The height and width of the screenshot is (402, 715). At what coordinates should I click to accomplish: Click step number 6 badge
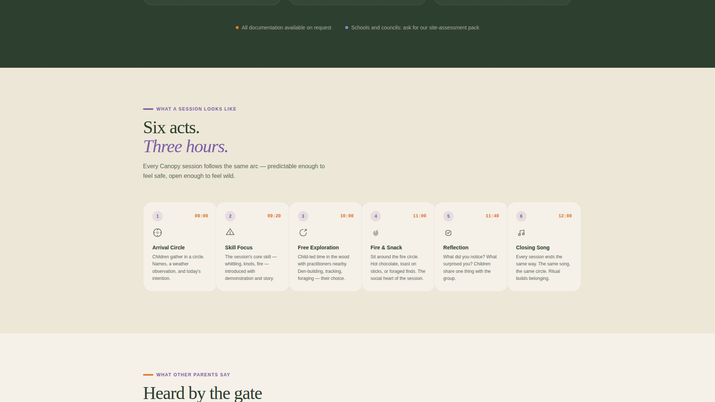tap(521, 216)
